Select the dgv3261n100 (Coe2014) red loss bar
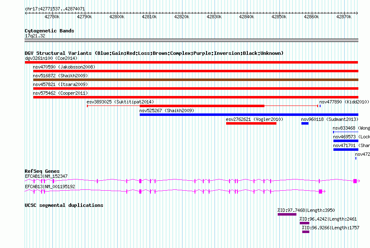The height and width of the screenshot is (248, 370). [191, 62]
